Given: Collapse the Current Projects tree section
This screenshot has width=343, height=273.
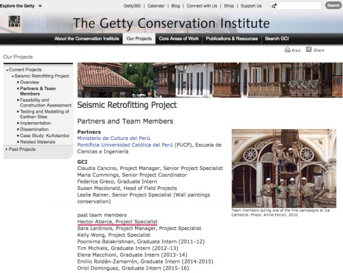Looking at the screenshot, I should (x=7, y=70).
